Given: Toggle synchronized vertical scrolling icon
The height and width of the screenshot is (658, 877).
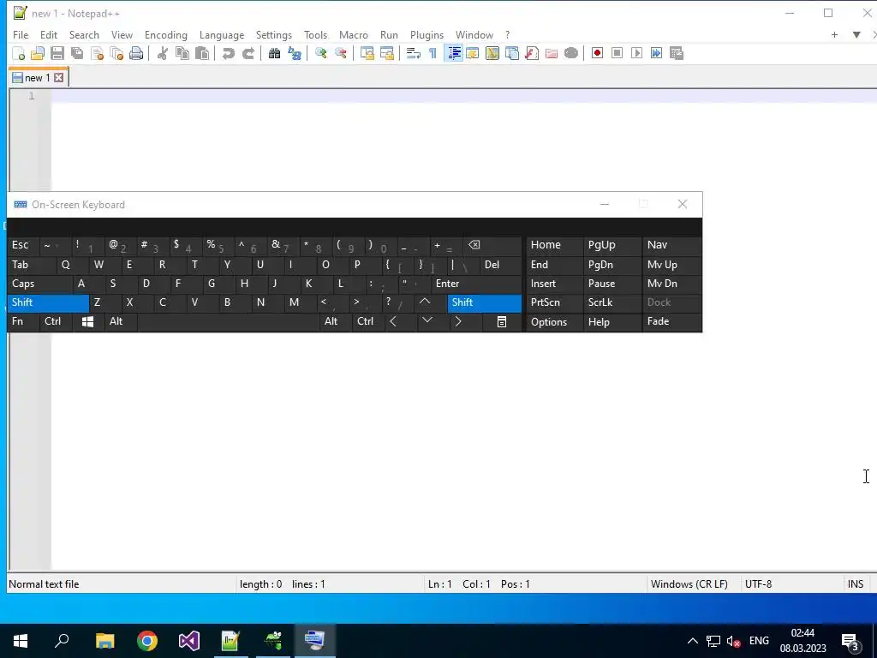Looking at the screenshot, I should 367,53.
